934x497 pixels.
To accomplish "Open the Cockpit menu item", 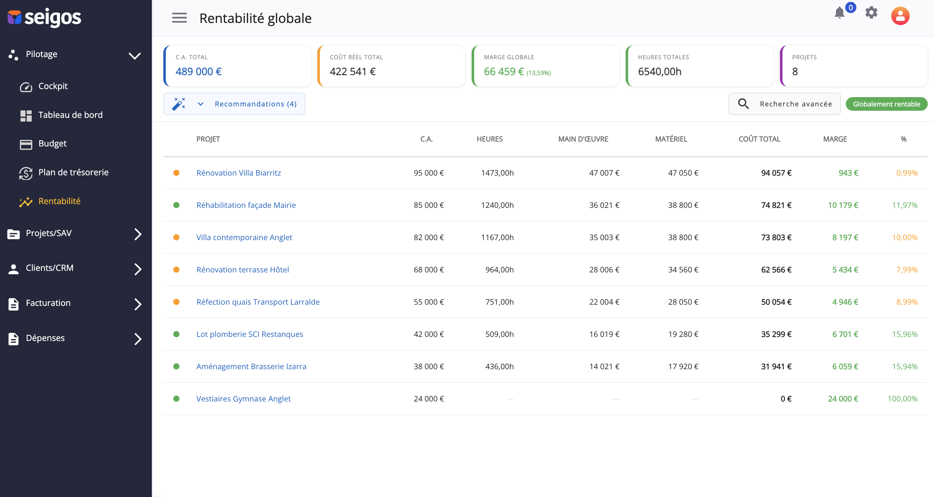I will tap(53, 86).
